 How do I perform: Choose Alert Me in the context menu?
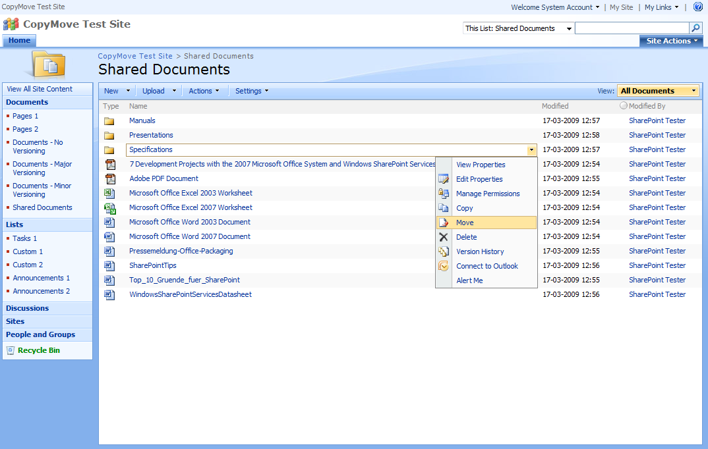pyautogui.click(x=469, y=280)
